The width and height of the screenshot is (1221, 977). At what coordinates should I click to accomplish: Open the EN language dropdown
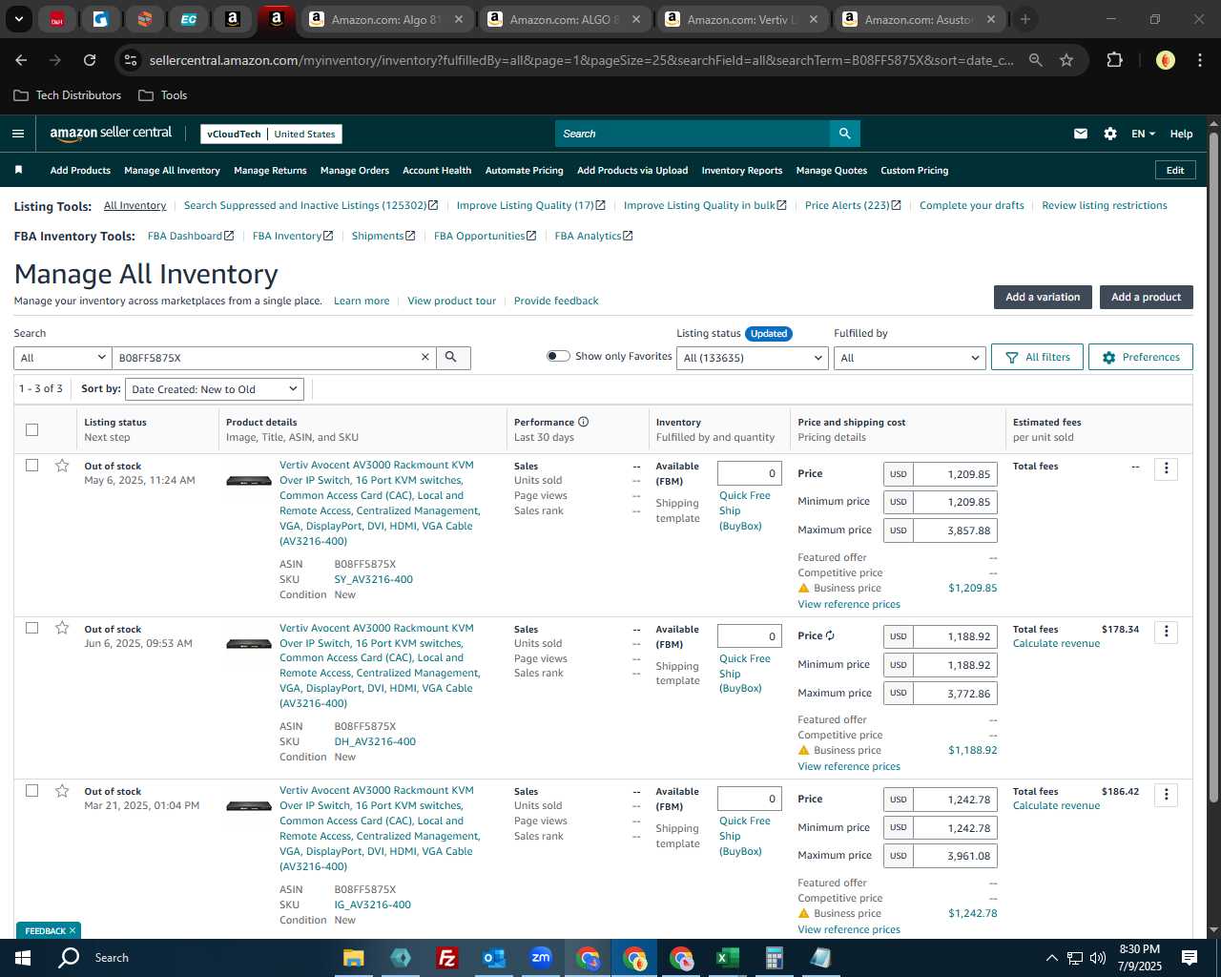pyautogui.click(x=1143, y=134)
